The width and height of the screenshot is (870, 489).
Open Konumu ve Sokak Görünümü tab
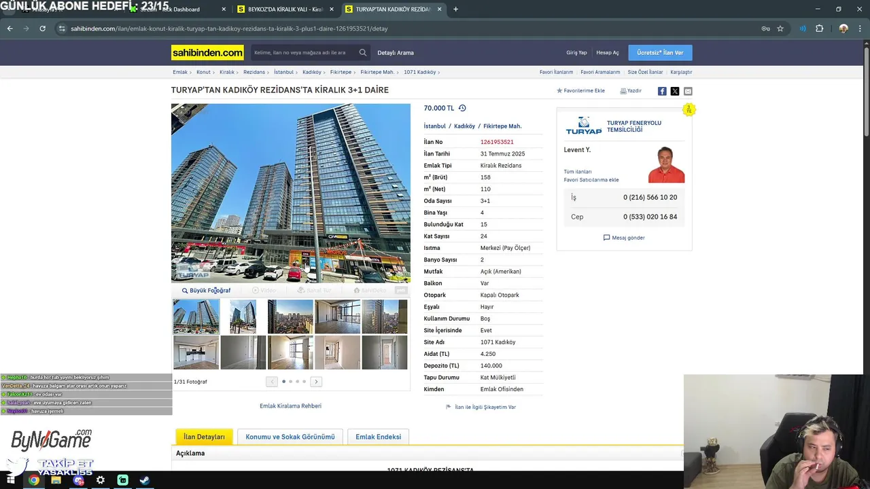290,437
